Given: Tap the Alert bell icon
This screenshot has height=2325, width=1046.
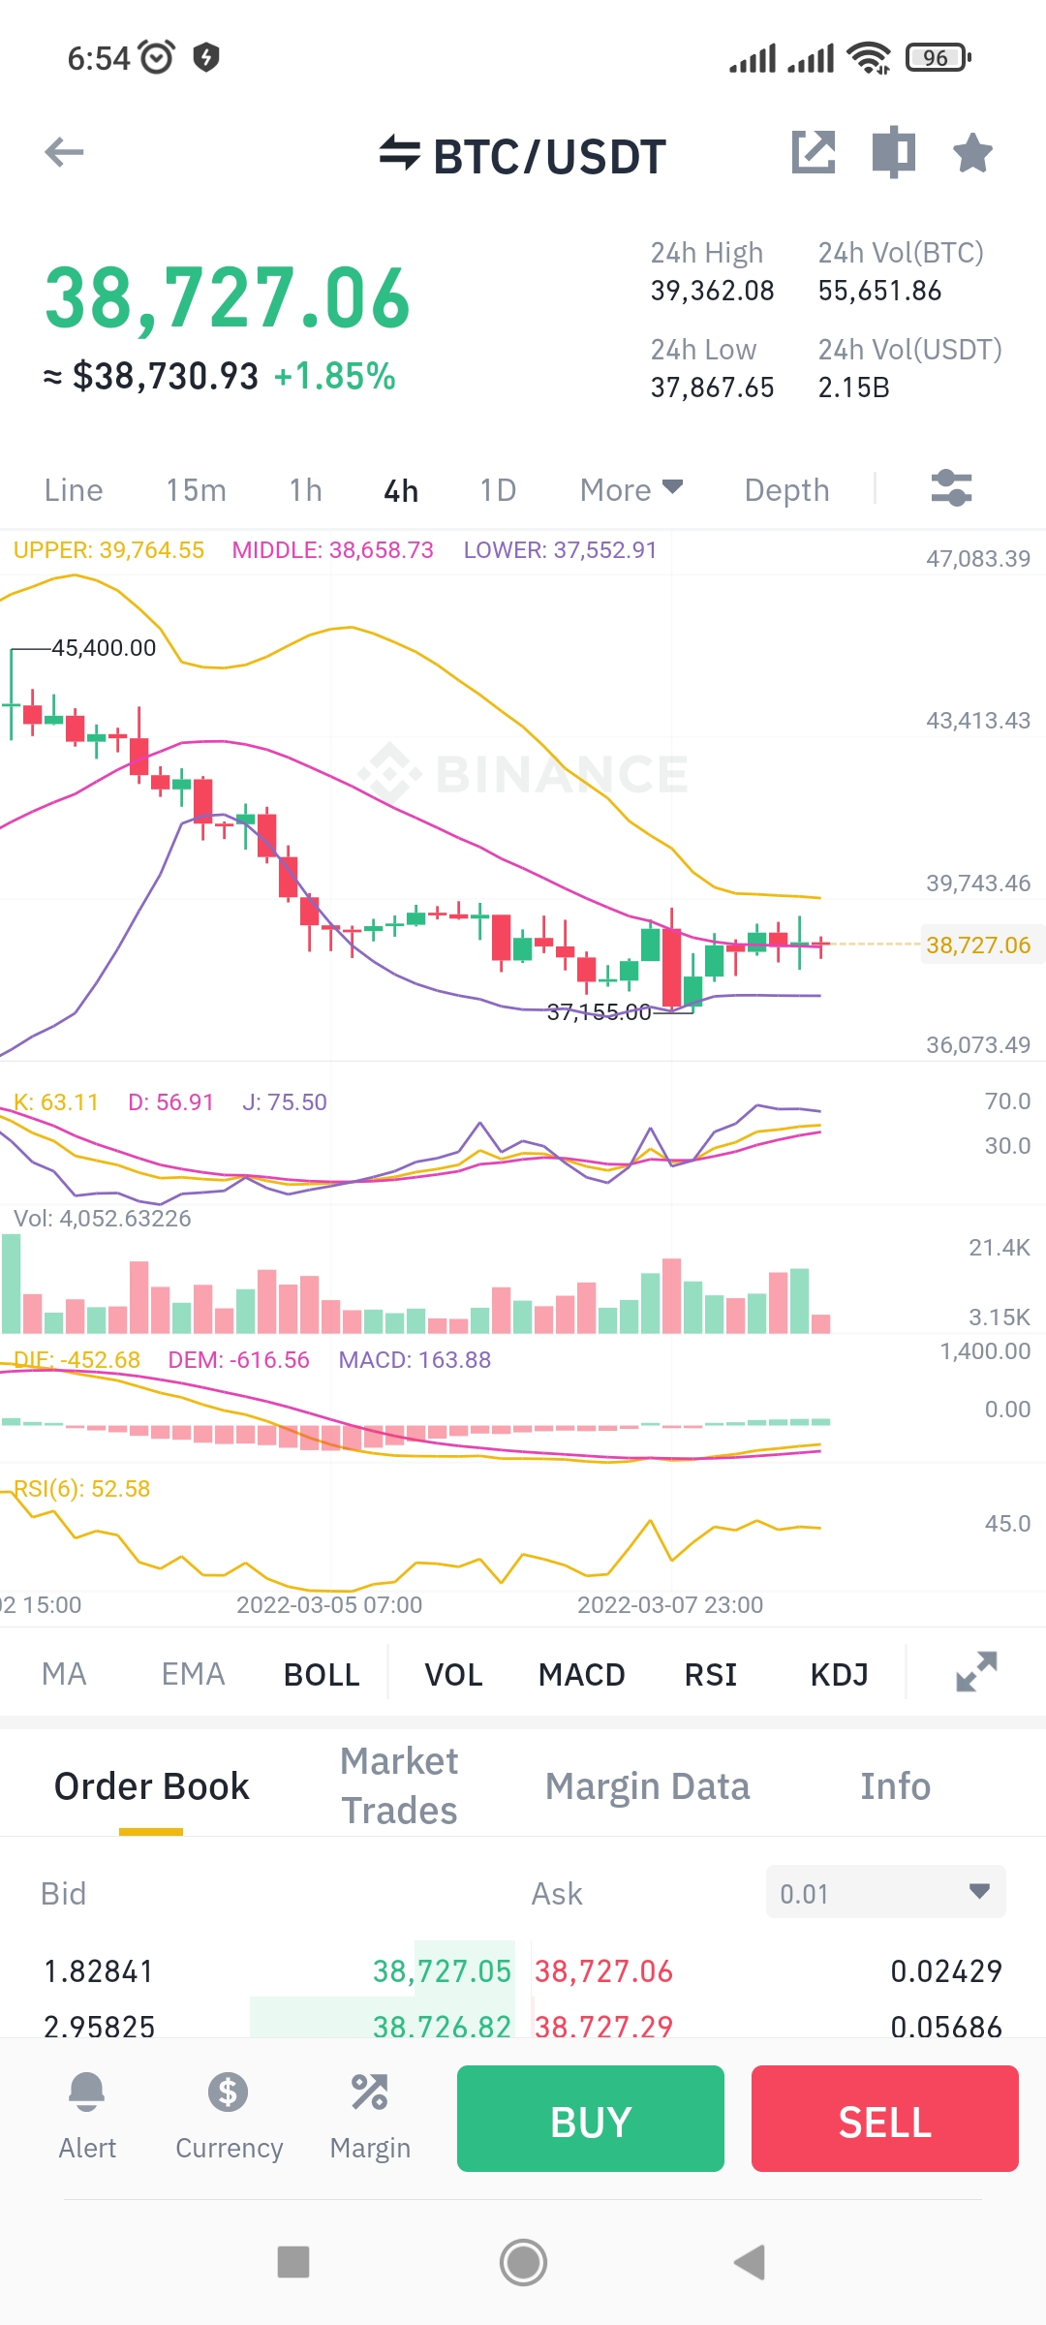Looking at the screenshot, I should tap(87, 2092).
